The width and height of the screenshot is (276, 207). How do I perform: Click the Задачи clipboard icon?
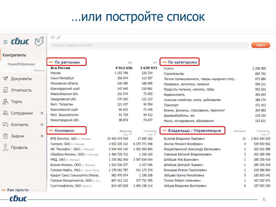(x=5, y=136)
